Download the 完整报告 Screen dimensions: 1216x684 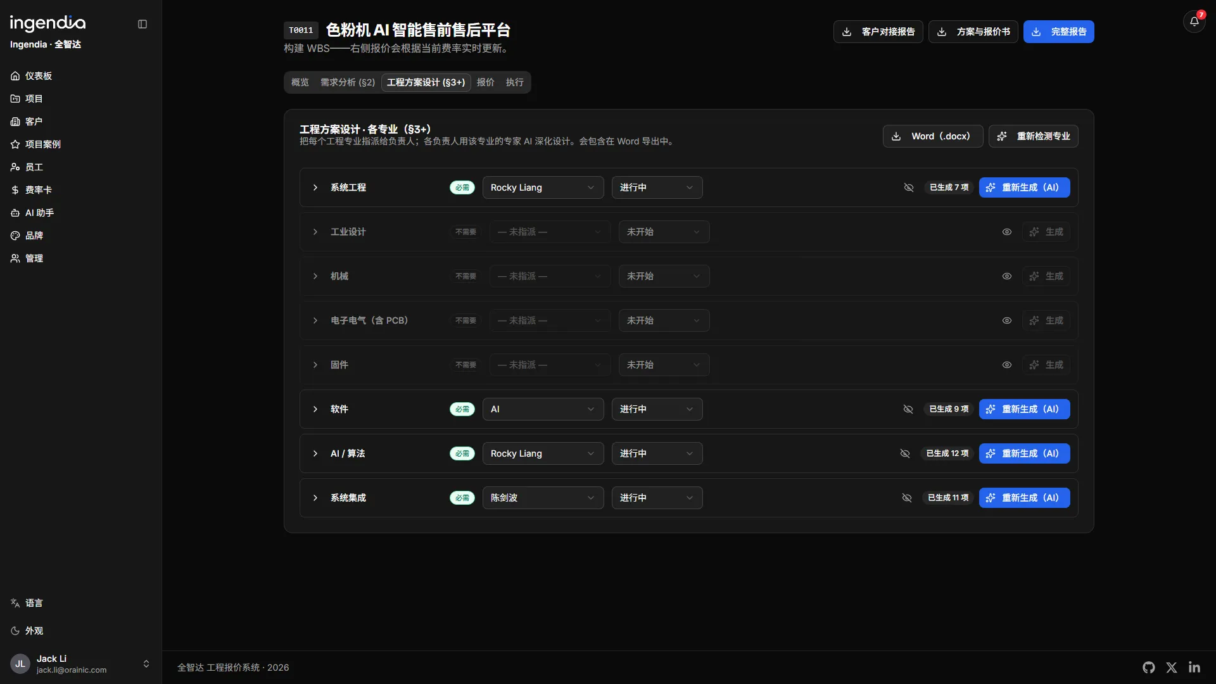[x=1059, y=32]
